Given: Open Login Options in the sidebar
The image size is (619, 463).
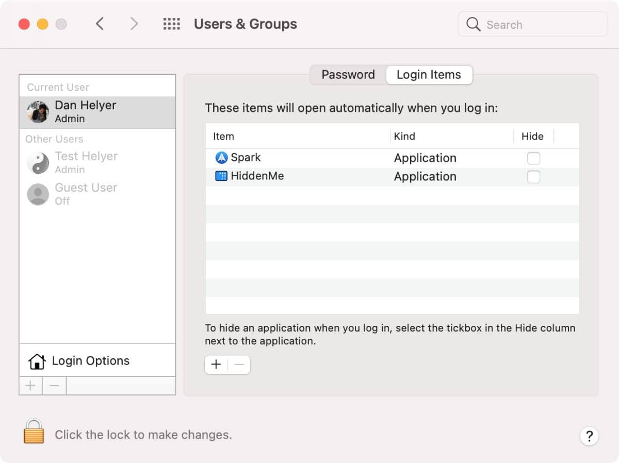Looking at the screenshot, I should (90, 361).
